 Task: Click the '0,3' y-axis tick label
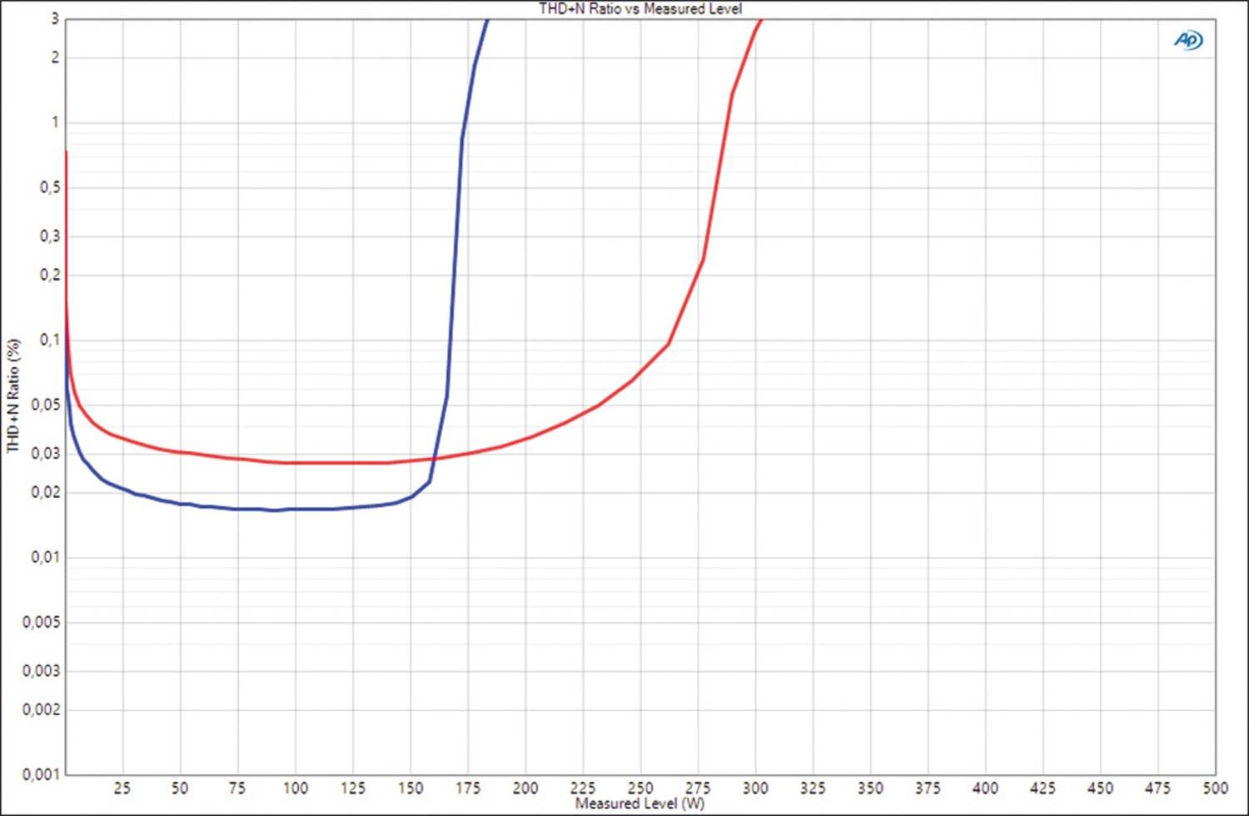point(50,236)
